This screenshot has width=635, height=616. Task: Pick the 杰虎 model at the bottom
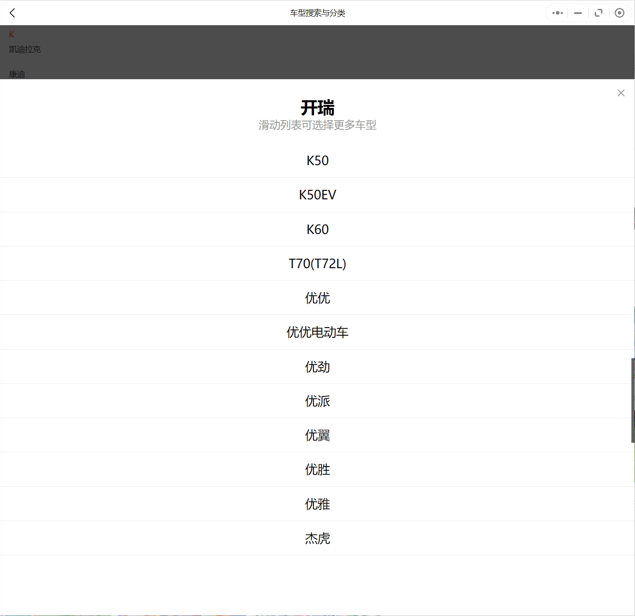317,538
